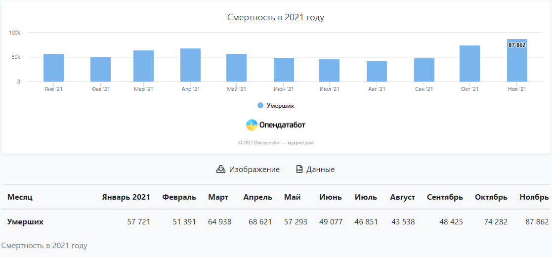Click the Ноябрь column header

(534, 197)
